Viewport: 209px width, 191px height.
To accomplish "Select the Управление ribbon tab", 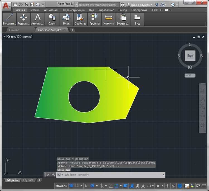I will coord(106,10).
